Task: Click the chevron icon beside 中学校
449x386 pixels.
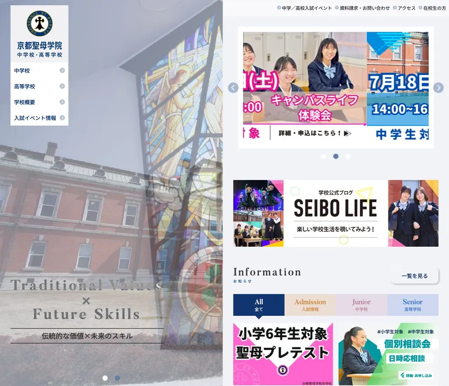Action: (x=62, y=71)
